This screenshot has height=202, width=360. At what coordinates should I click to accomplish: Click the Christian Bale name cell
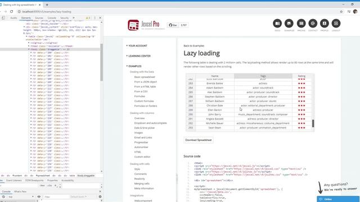tap(215, 105)
